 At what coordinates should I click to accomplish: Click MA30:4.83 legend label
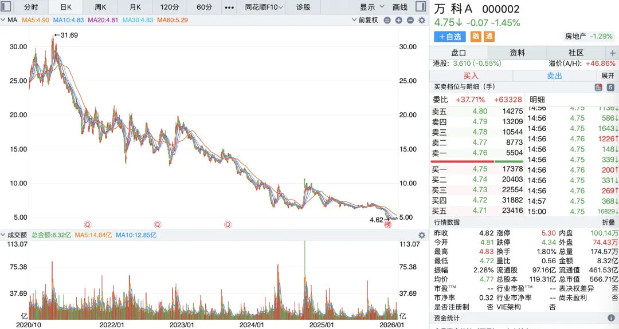pos(138,20)
